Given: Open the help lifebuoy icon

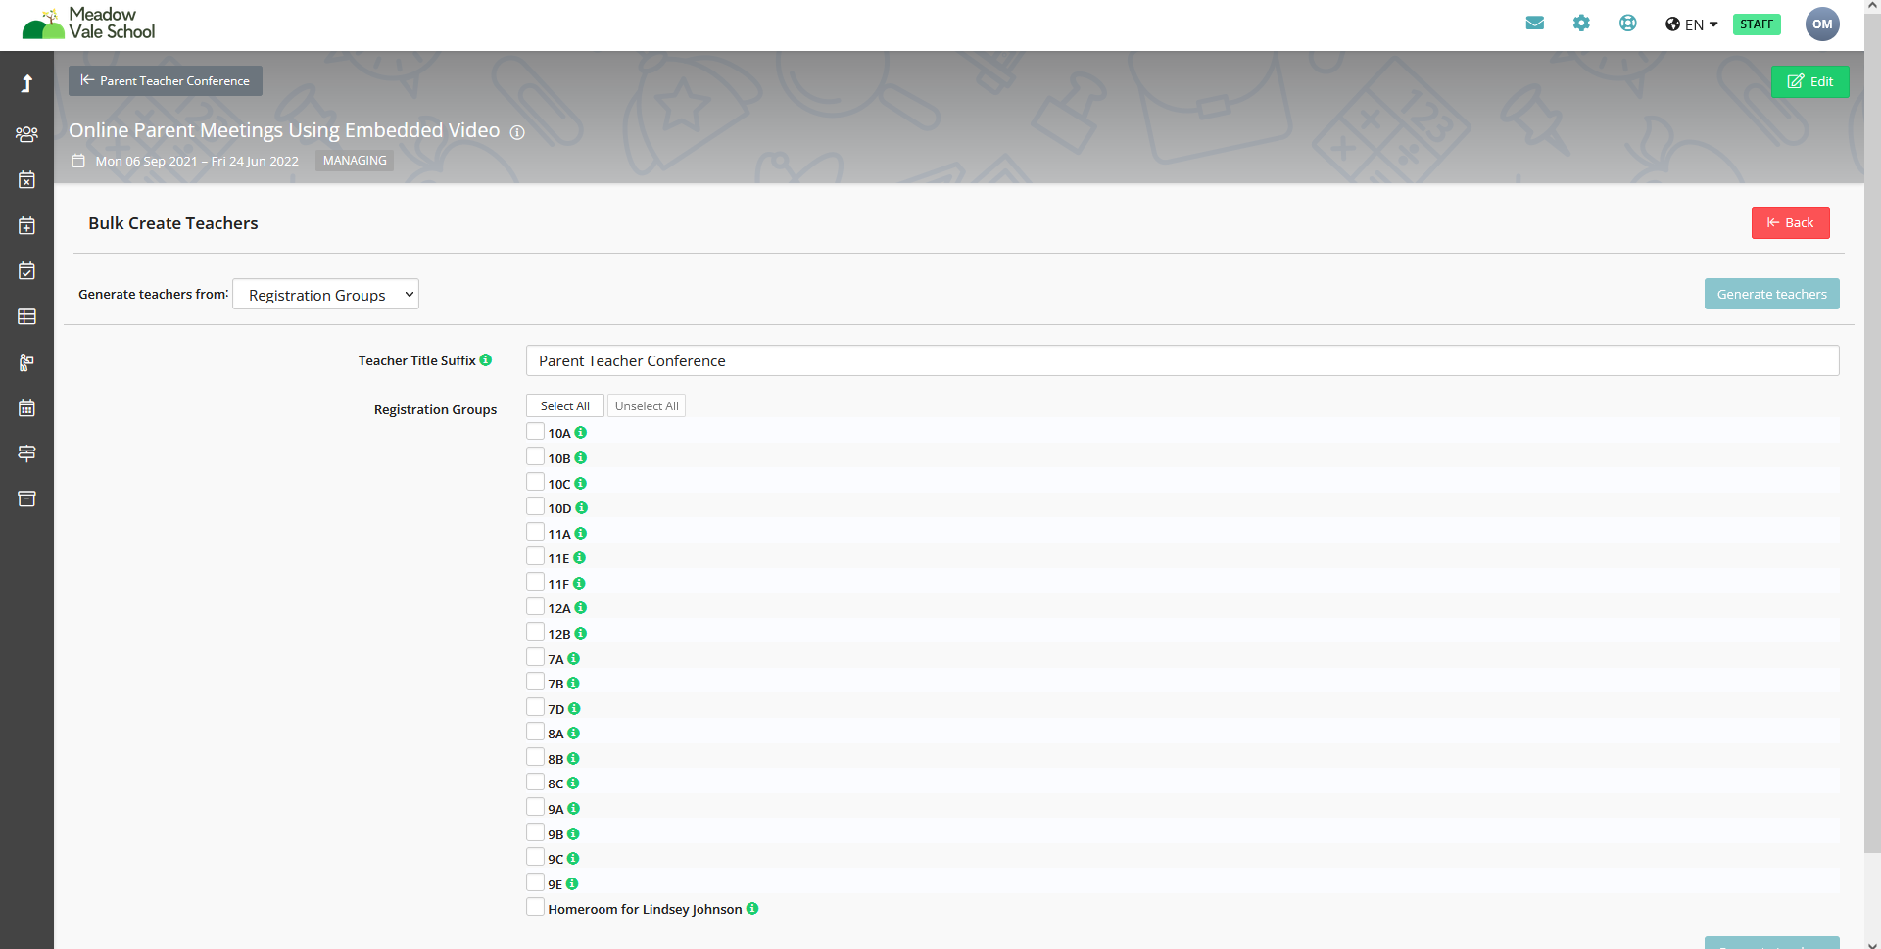Looking at the screenshot, I should pos(1627,24).
